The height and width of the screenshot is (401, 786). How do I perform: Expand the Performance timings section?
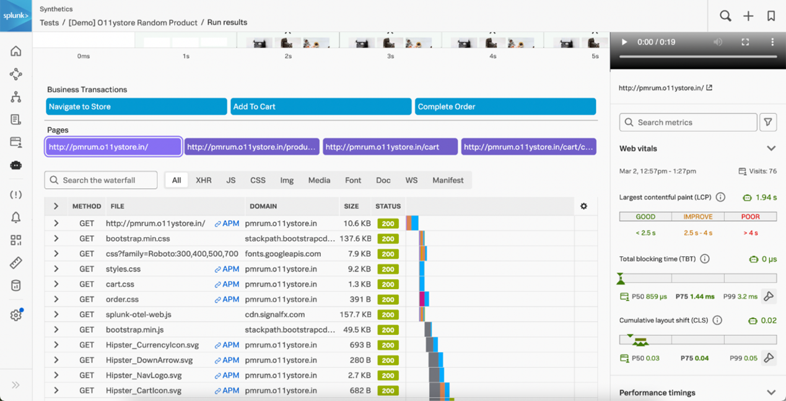[771, 392]
